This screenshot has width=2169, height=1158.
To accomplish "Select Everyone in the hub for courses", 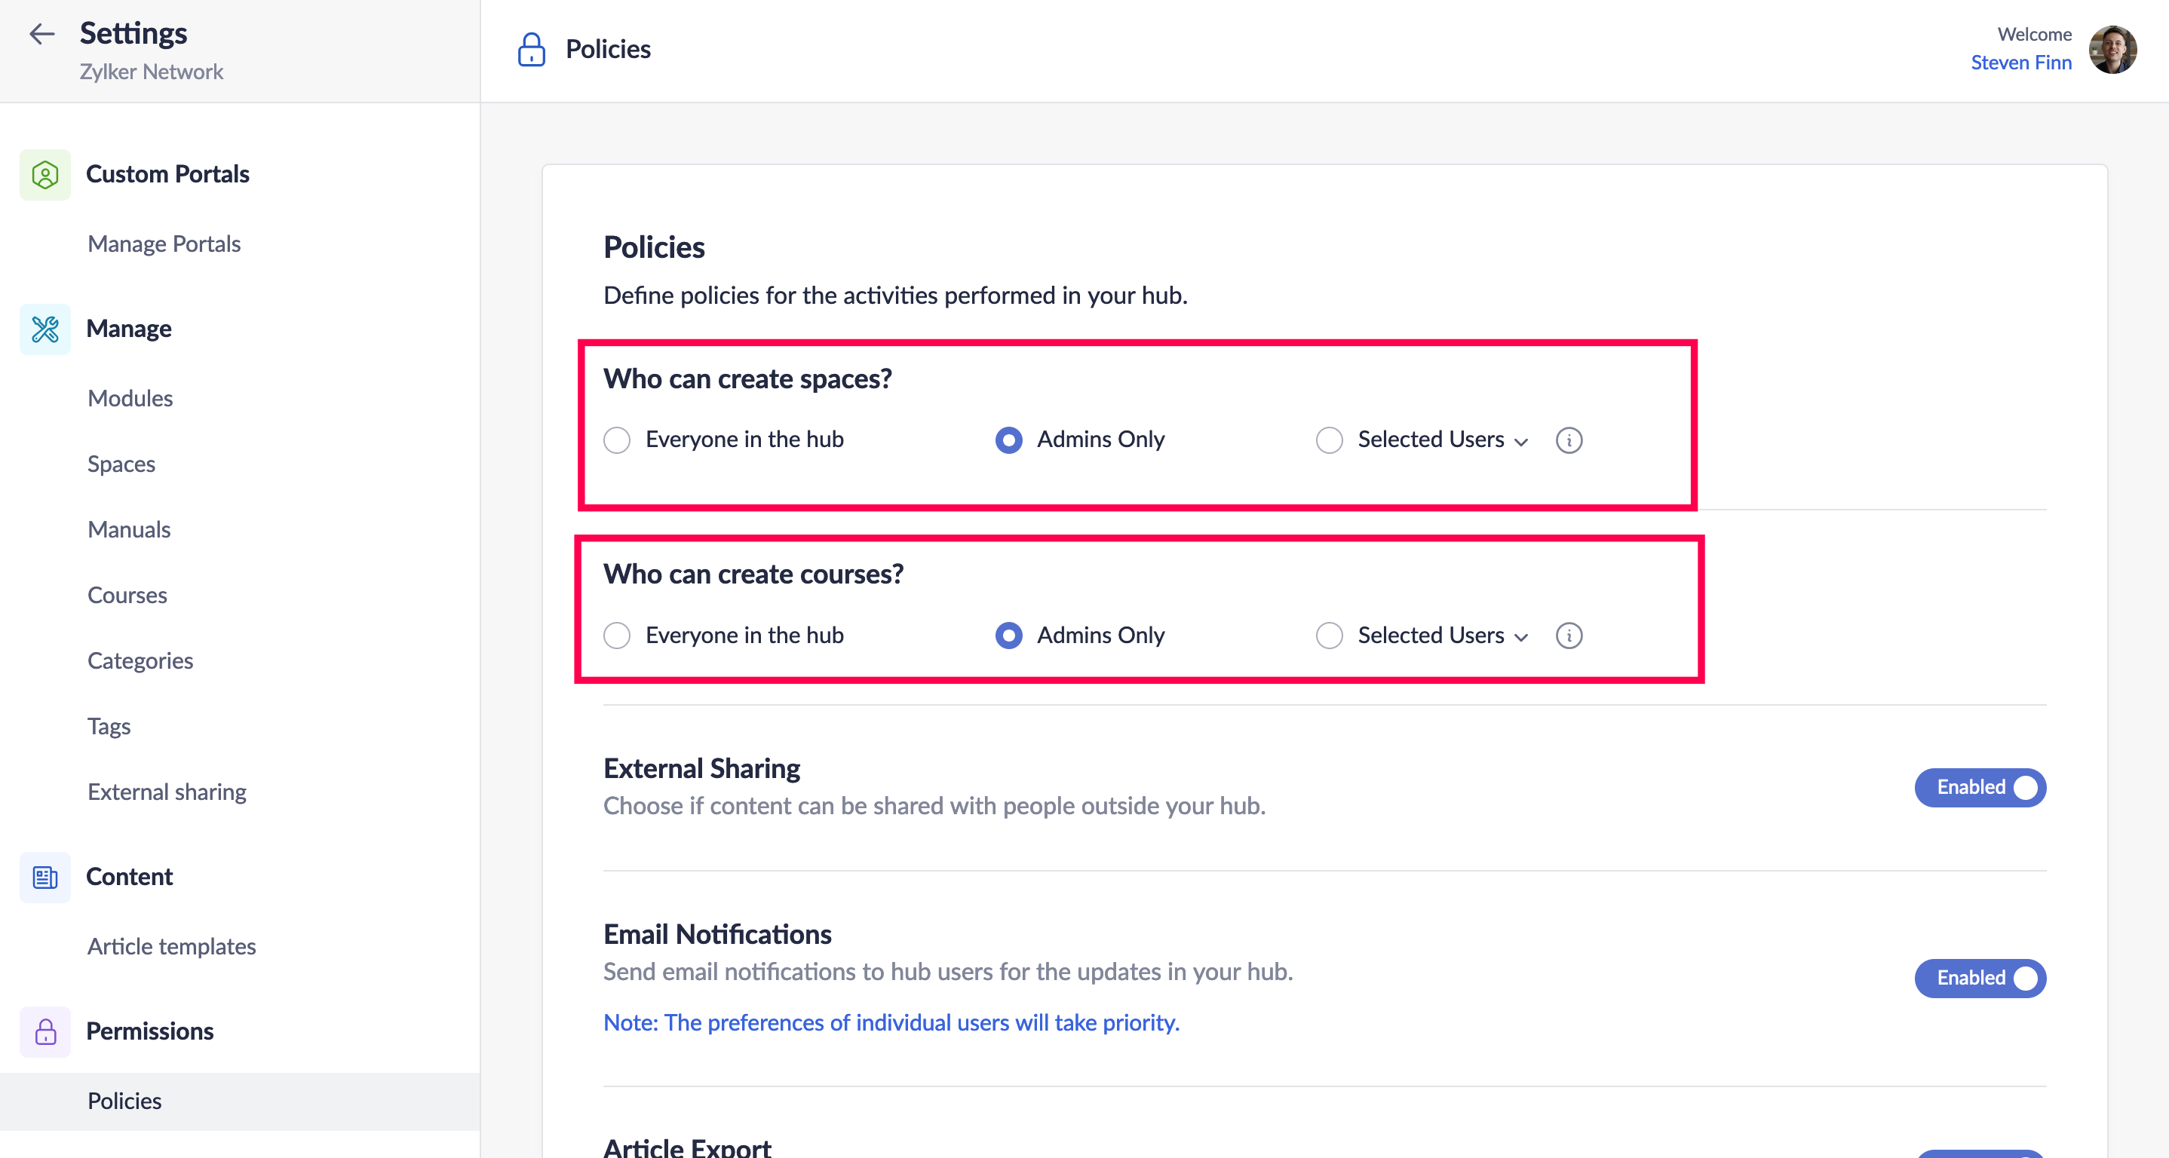I will 617,636.
